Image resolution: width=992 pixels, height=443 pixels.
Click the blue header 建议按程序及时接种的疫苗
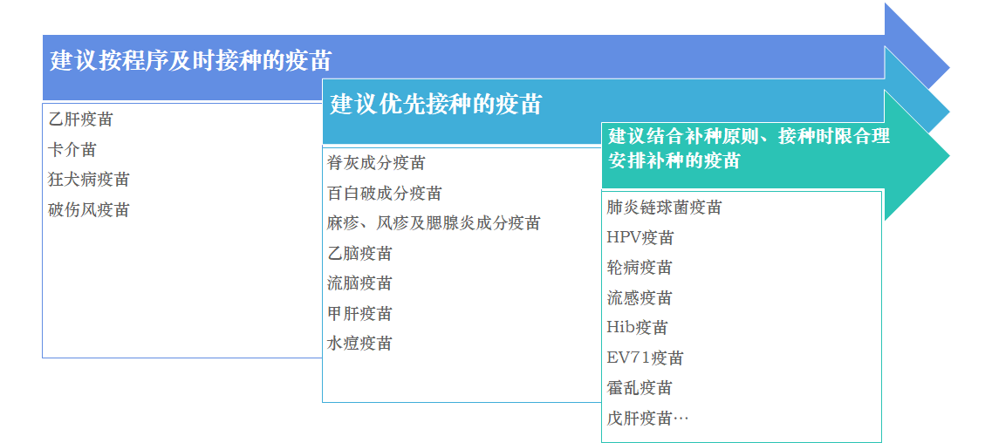tap(191, 61)
